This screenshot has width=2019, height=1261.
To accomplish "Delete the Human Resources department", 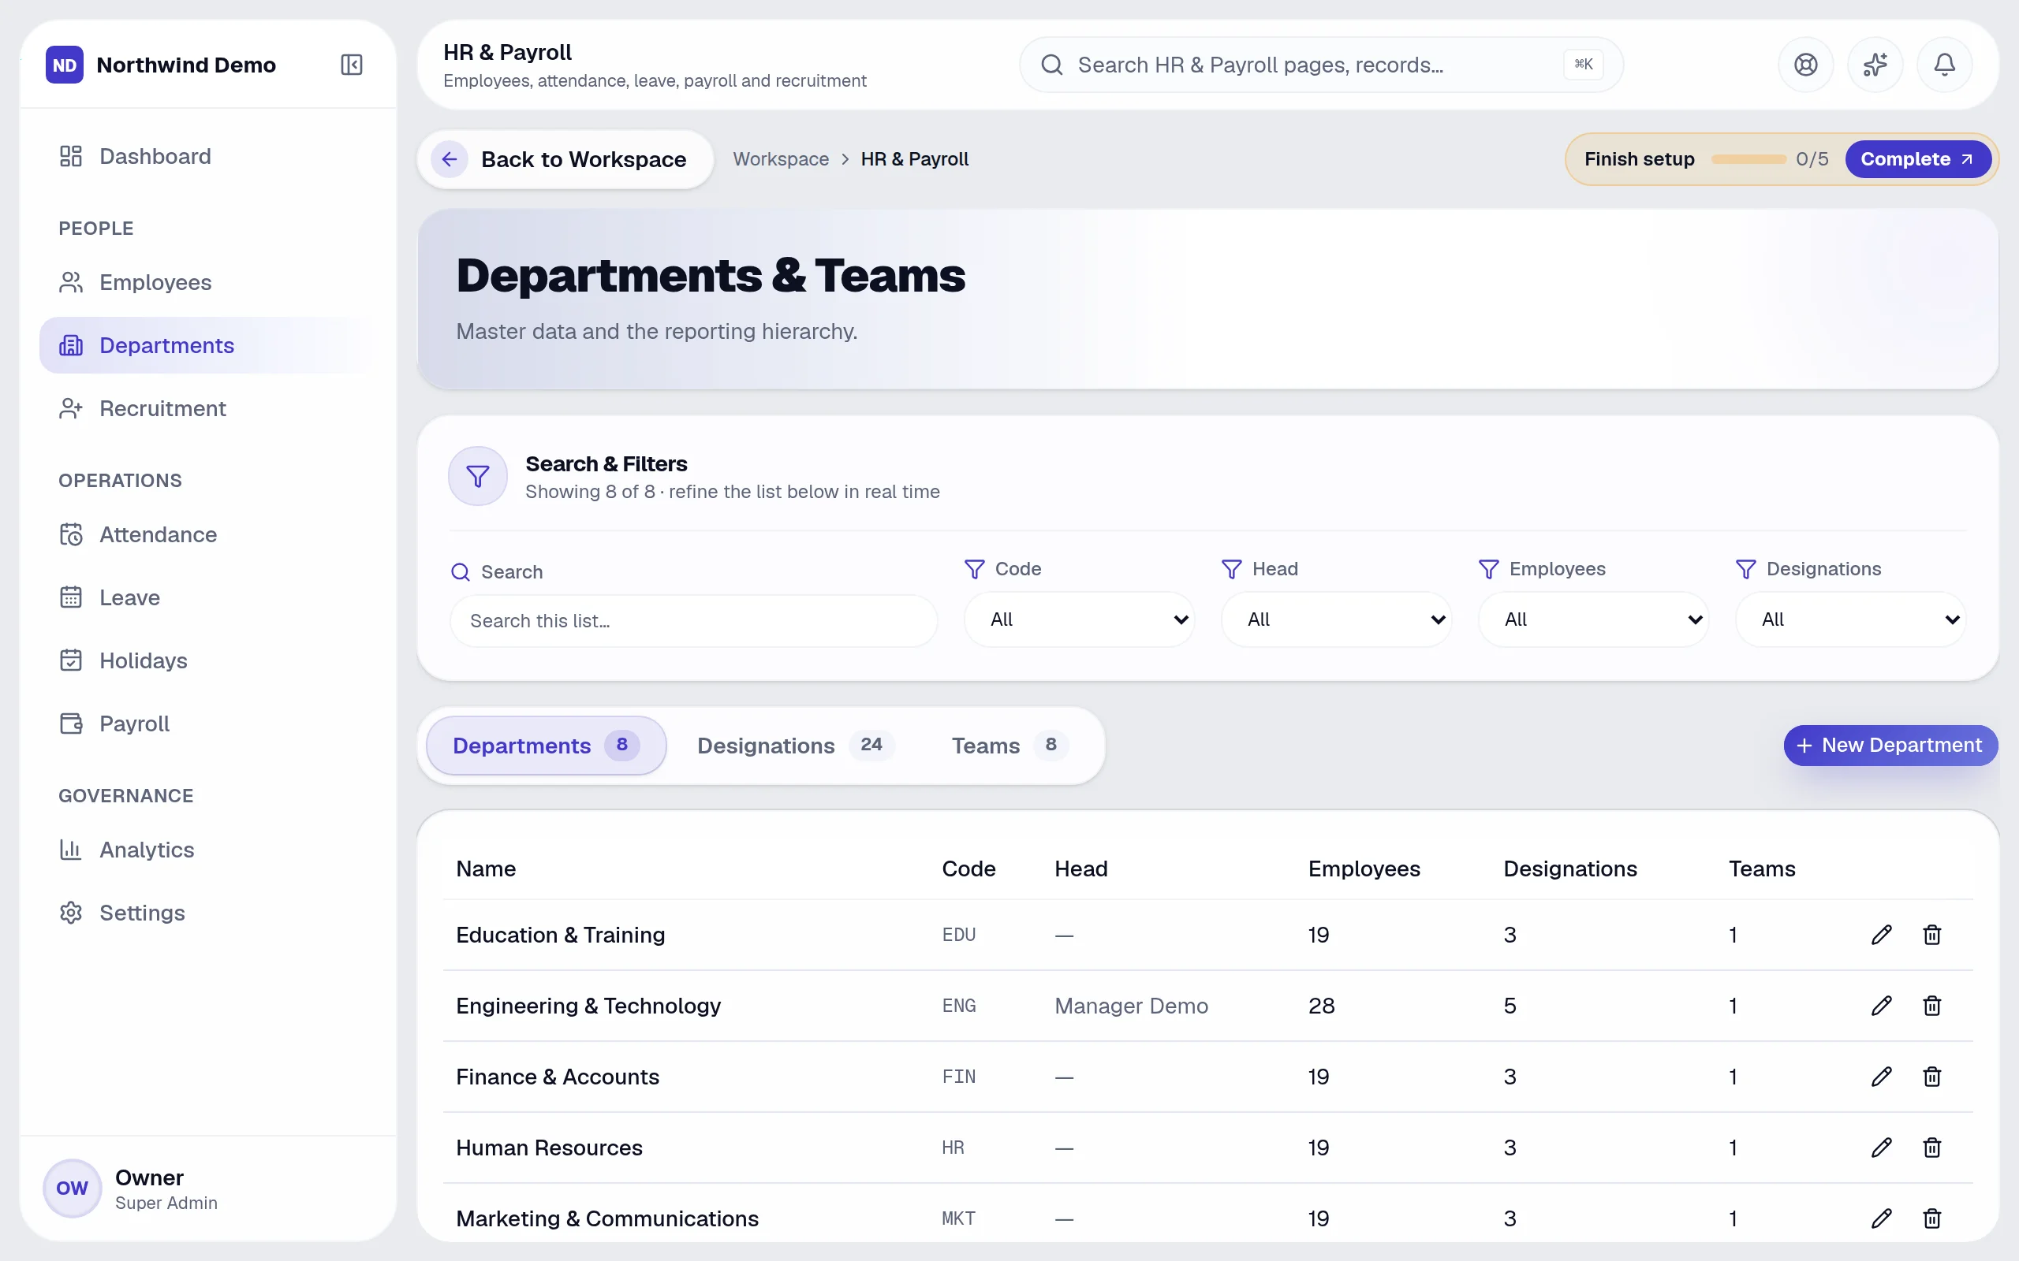I will point(1931,1147).
